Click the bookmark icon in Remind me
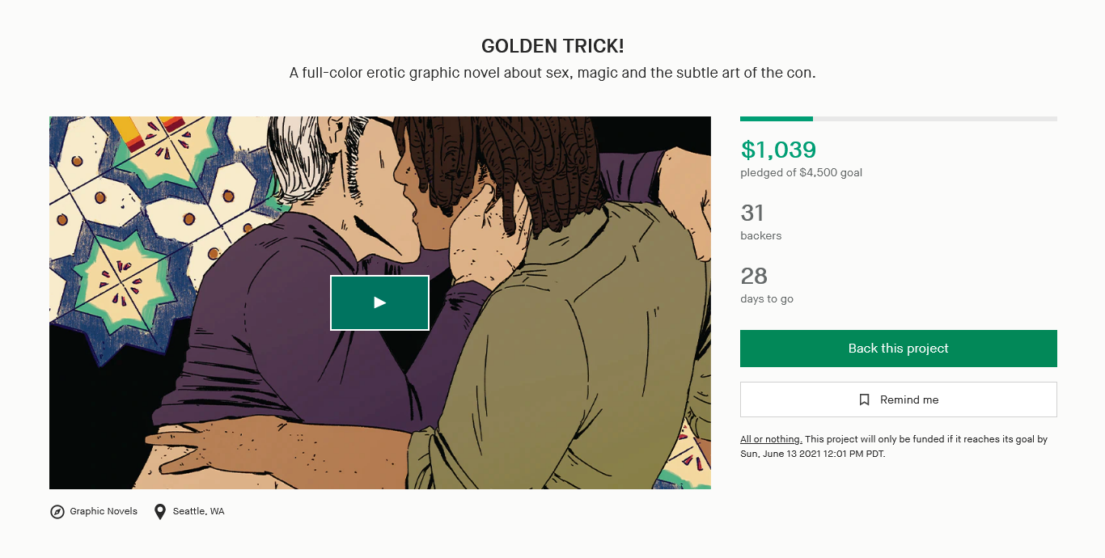 (x=864, y=399)
